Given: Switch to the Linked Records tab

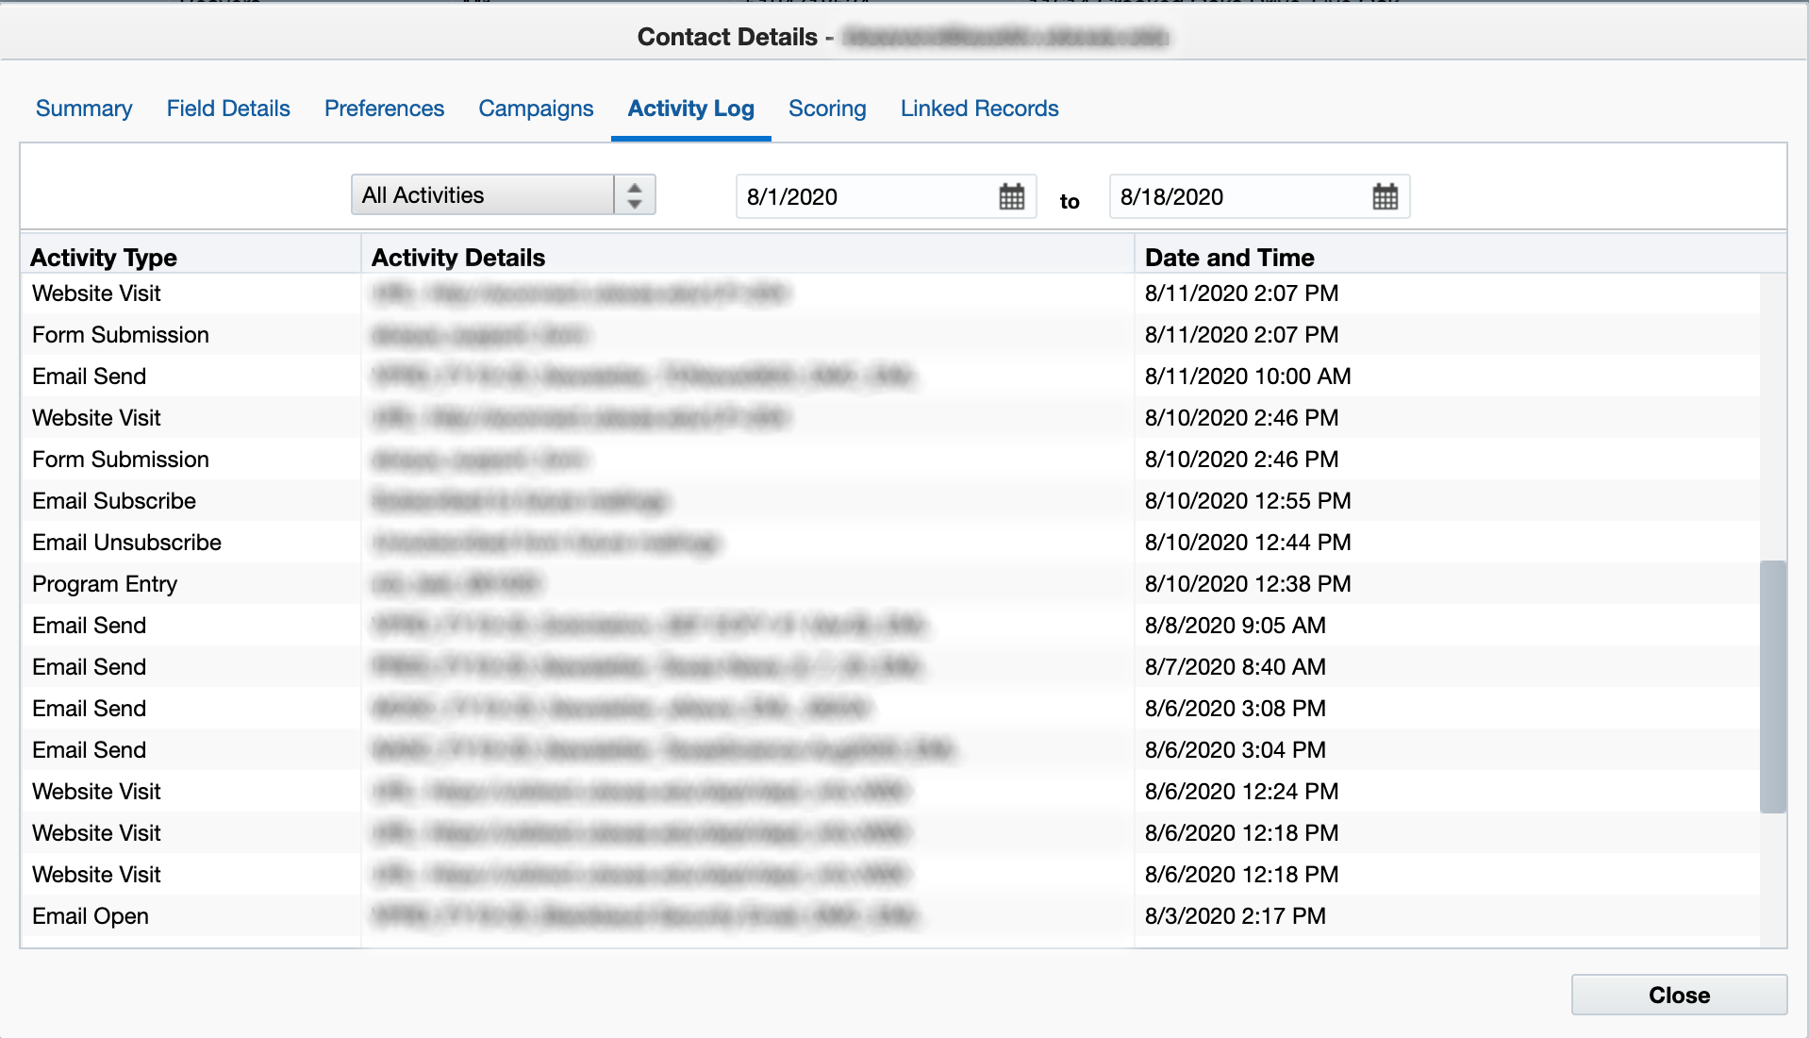Looking at the screenshot, I should pos(979,109).
